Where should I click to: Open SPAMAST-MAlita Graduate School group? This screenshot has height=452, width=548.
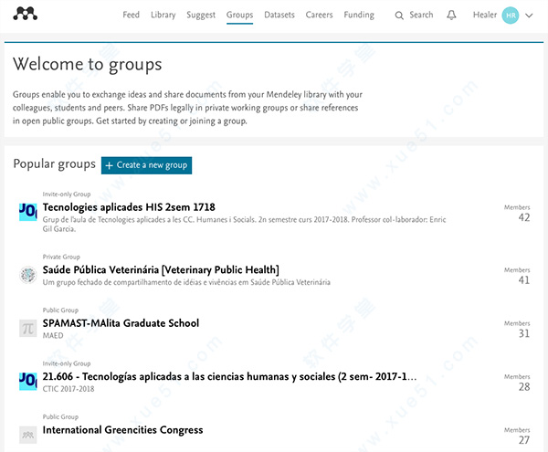pos(121,323)
